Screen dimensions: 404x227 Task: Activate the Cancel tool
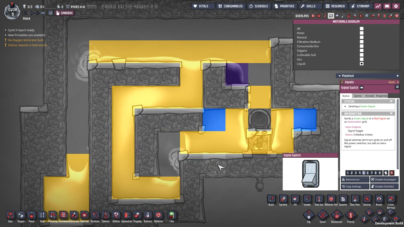(x=323, y=216)
